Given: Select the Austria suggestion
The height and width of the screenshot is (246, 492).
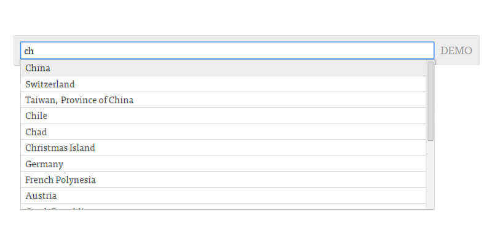Looking at the screenshot, I should pyautogui.click(x=41, y=196).
